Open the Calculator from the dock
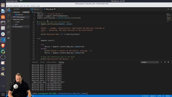 pos(3,69)
